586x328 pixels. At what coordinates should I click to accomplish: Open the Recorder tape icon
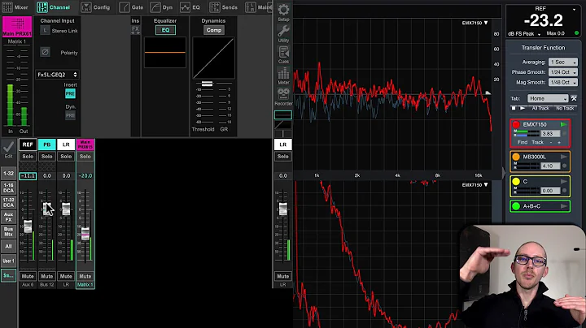point(284,94)
